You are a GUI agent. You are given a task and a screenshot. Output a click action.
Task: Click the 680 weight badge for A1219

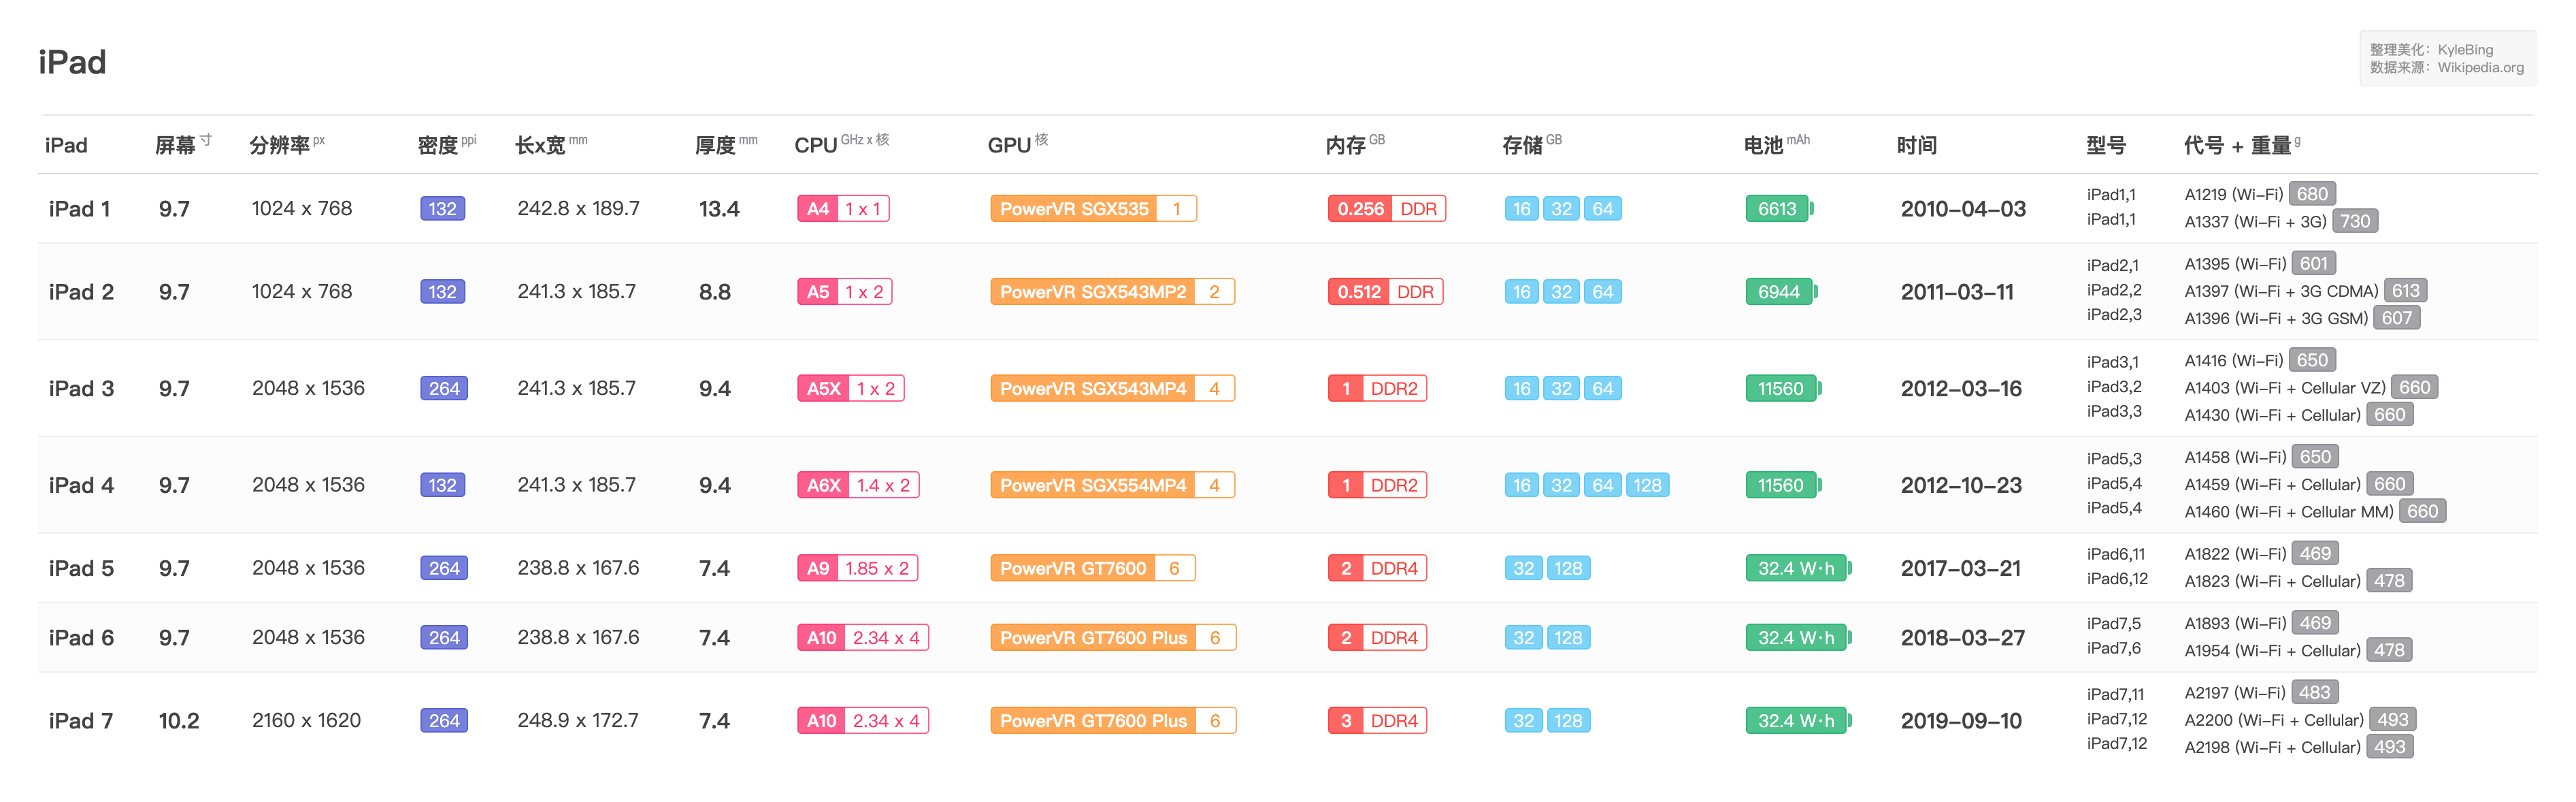click(x=2312, y=194)
